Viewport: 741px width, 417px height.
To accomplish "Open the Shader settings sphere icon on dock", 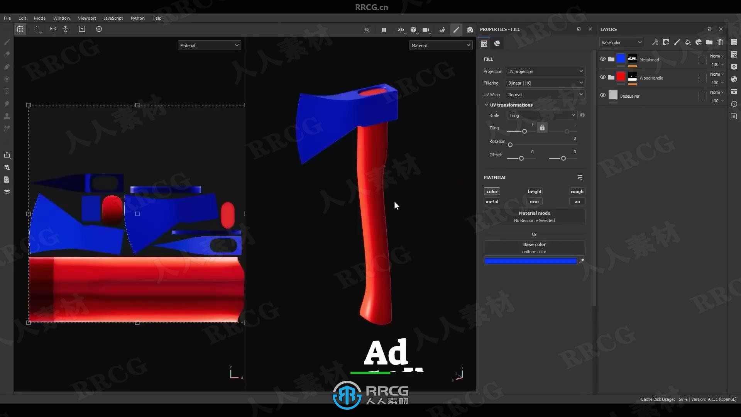I will coord(734,79).
